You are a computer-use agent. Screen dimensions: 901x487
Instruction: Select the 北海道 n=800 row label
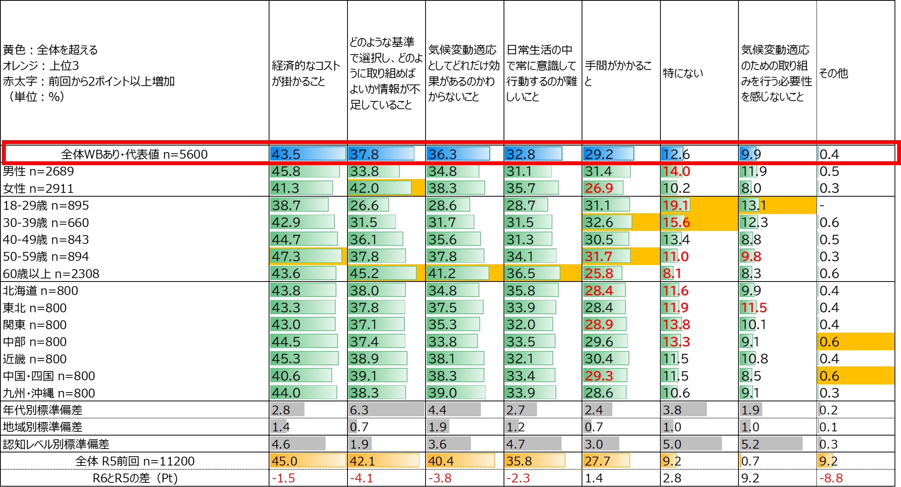(x=40, y=291)
